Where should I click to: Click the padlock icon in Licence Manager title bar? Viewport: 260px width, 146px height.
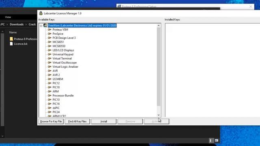pyautogui.click(x=41, y=13)
